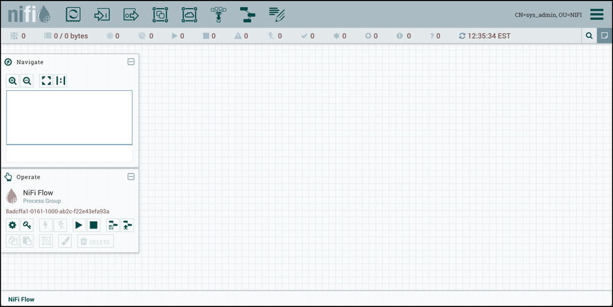
Task: Select the Process Group icon
Action: coord(160,15)
